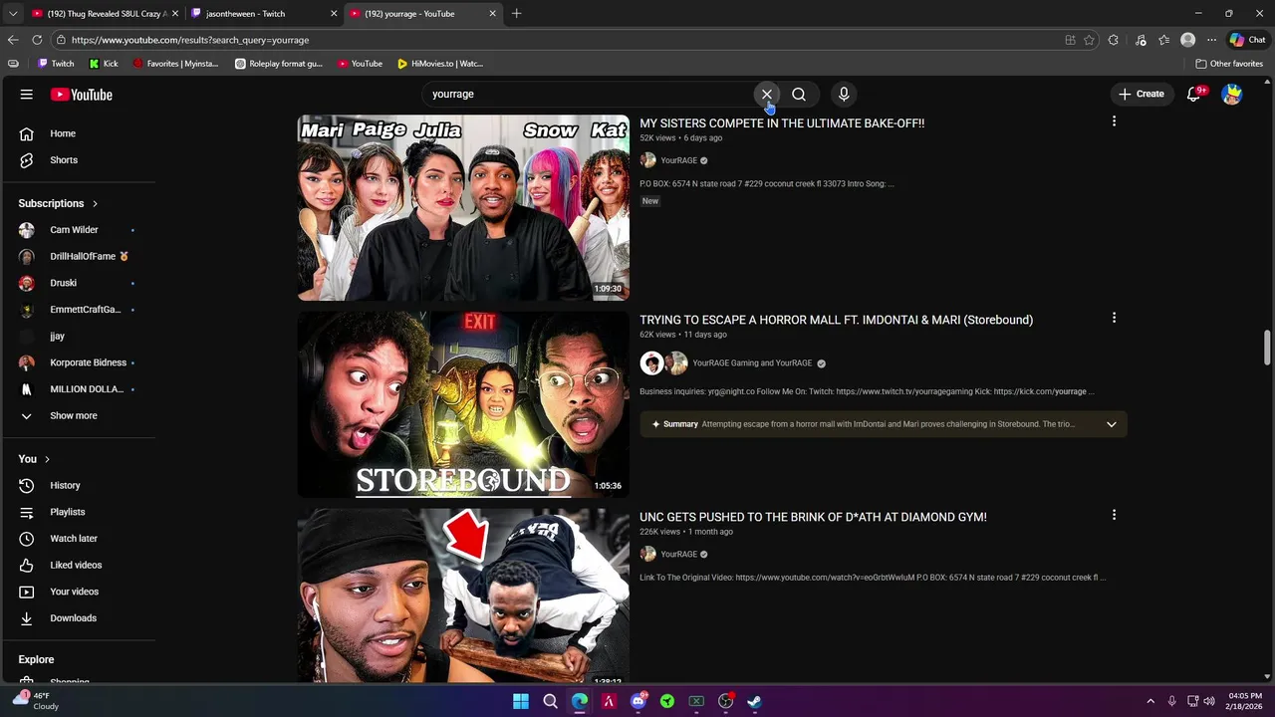Open the browser split screen icon
1275x717 pixels.
click(x=1070, y=40)
